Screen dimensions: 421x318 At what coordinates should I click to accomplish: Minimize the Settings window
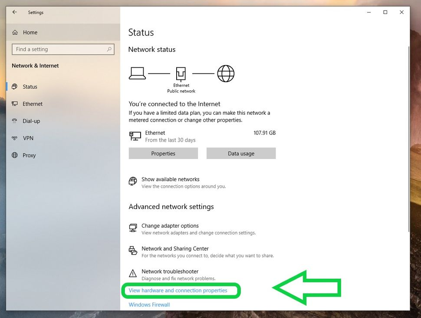click(369, 12)
